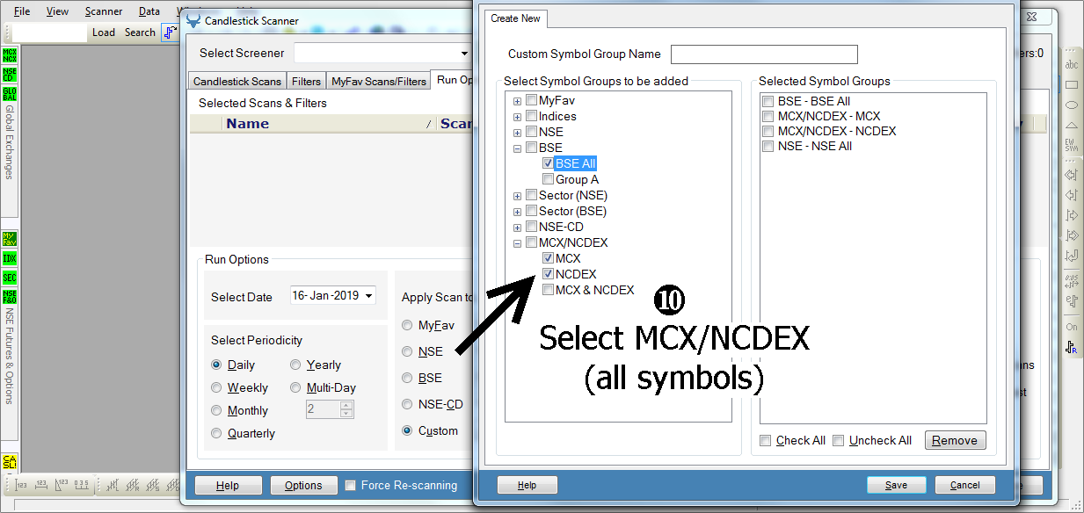Apply scan to MyFav radio option

pyautogui.click(x=407, y=325)
